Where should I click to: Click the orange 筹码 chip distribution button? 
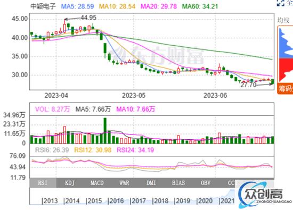point(285,88)
